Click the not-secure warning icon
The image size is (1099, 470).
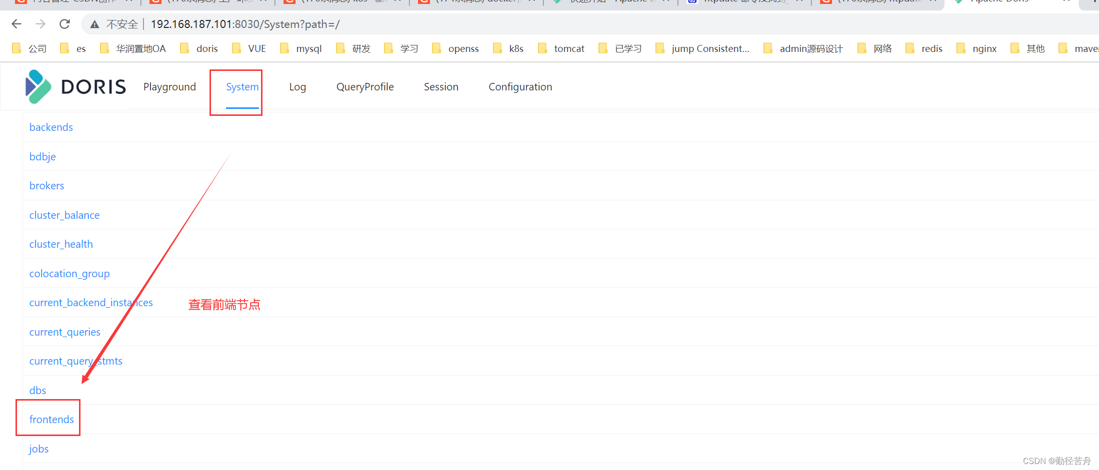(94, 24)
